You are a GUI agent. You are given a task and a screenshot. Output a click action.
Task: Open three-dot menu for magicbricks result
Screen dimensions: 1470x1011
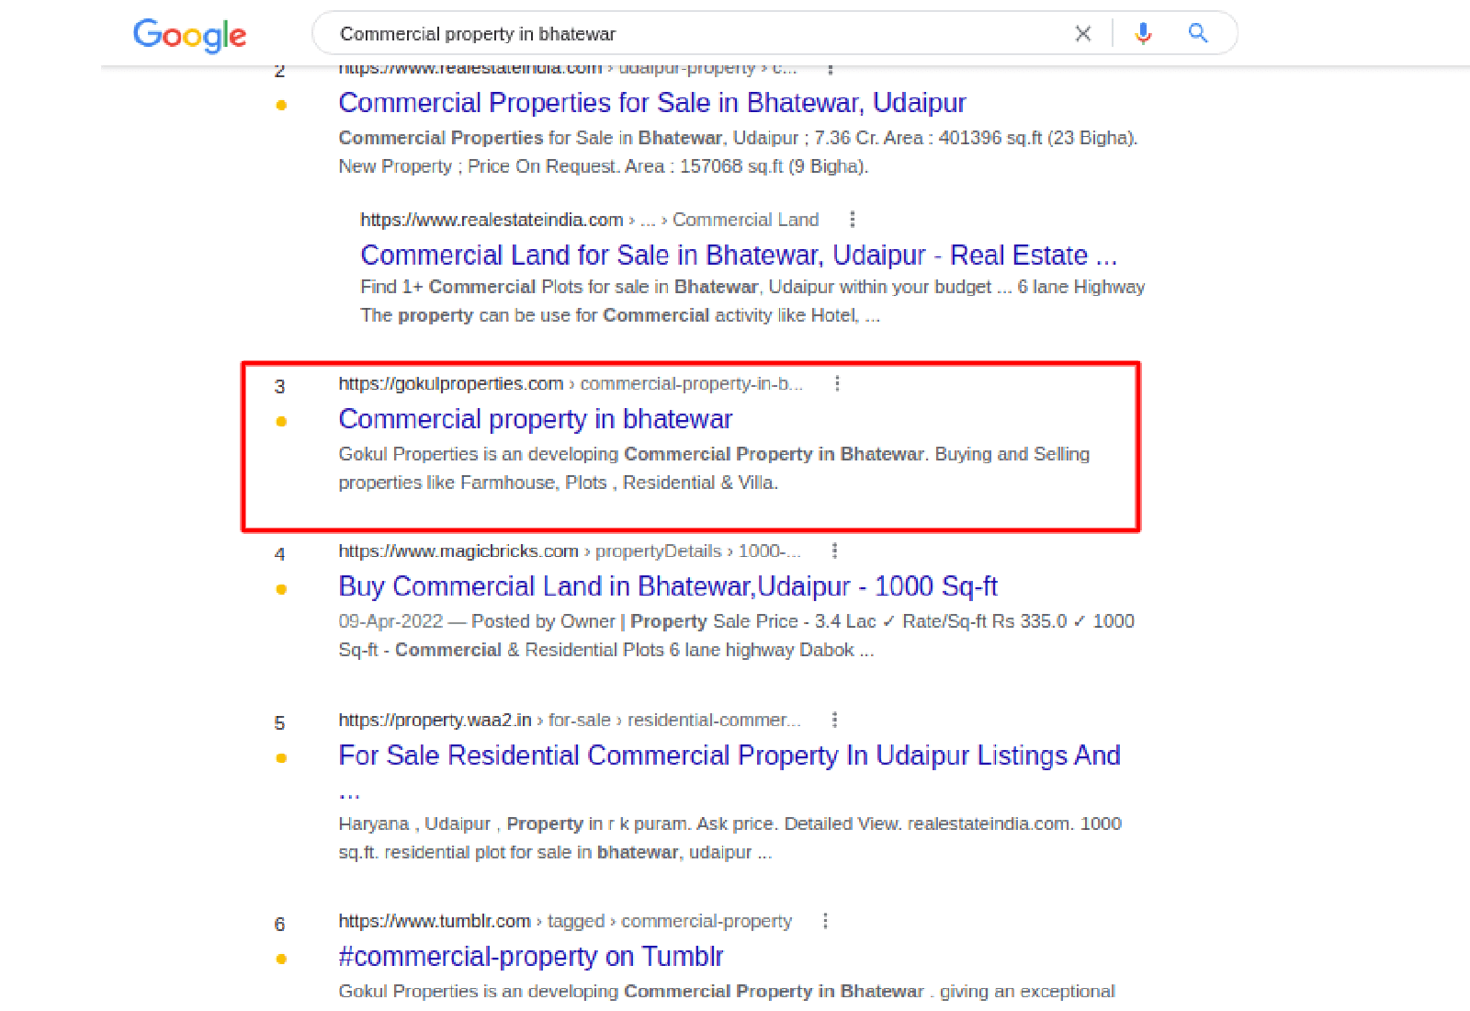pyautogui.click(x=834, y=551)
